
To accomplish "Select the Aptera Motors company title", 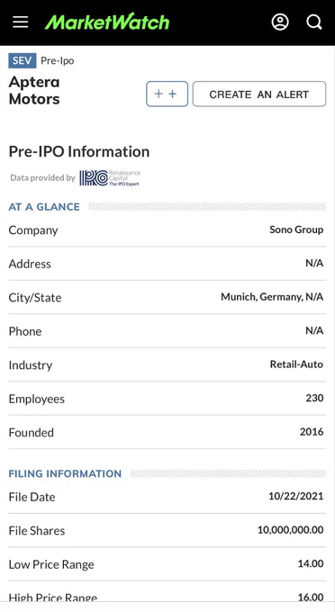I will (x=34, y=91).
